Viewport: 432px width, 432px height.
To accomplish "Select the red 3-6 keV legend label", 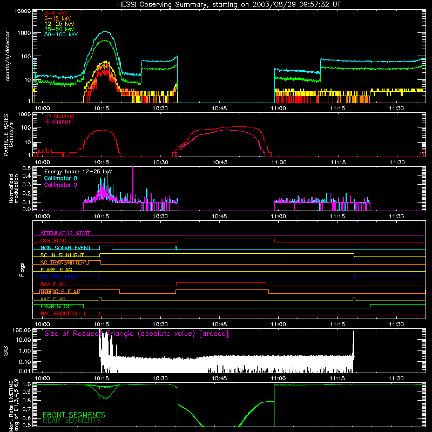I will [56, 13].
